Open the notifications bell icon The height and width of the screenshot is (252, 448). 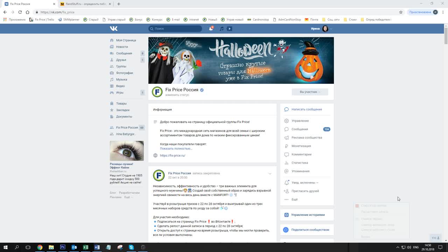pos(211,29)
